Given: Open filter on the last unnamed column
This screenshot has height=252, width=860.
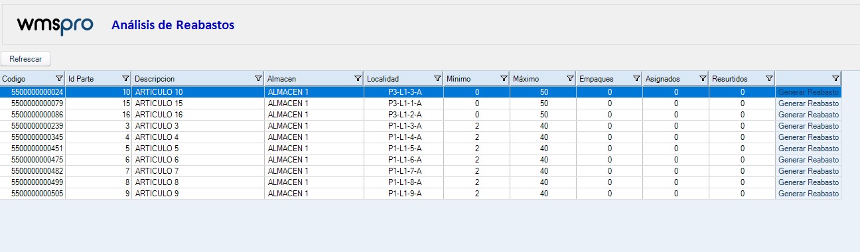Looking at the screenshot, I should pyautogui.click(x=835, y=79).
